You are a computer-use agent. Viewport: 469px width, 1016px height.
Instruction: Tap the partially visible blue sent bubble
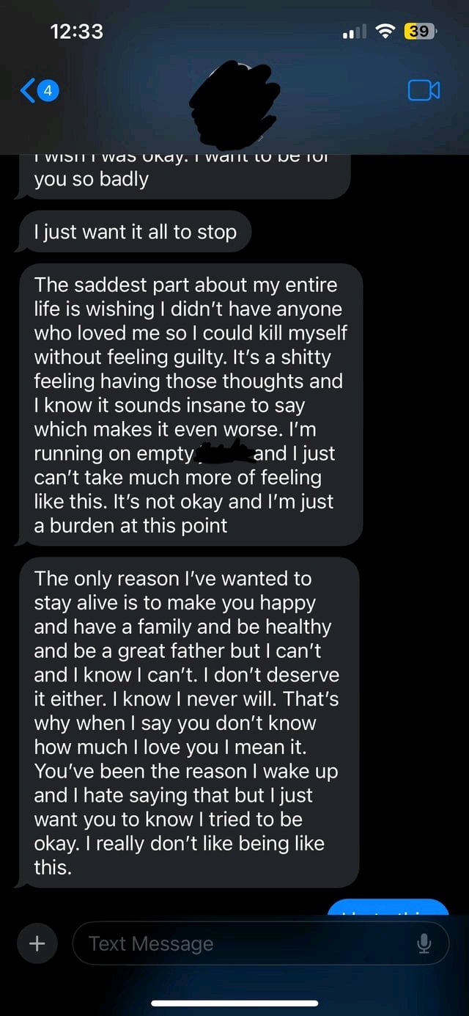tap(388, 907)
